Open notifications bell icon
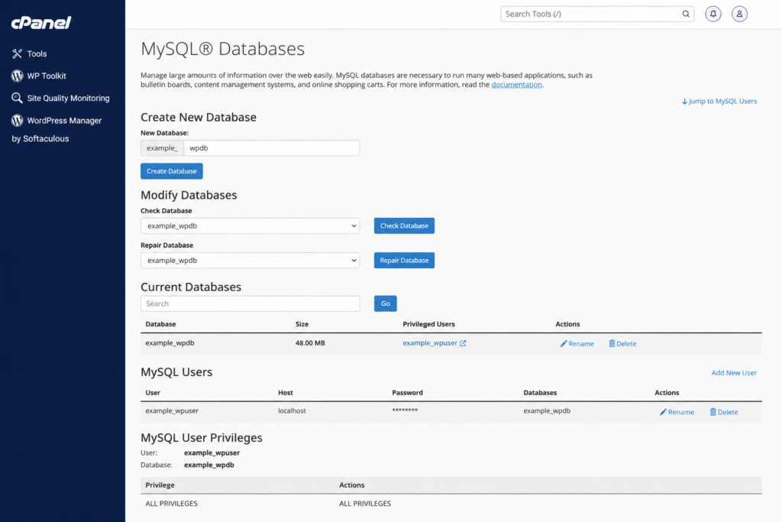The width and height of the screenshot is (782, 522). 713,14
